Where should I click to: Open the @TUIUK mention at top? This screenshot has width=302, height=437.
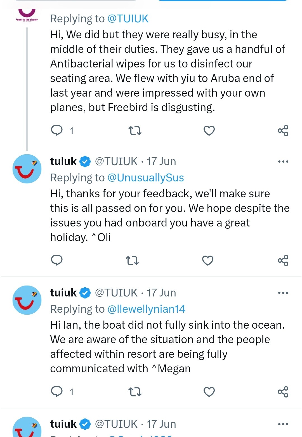point(128,19)
